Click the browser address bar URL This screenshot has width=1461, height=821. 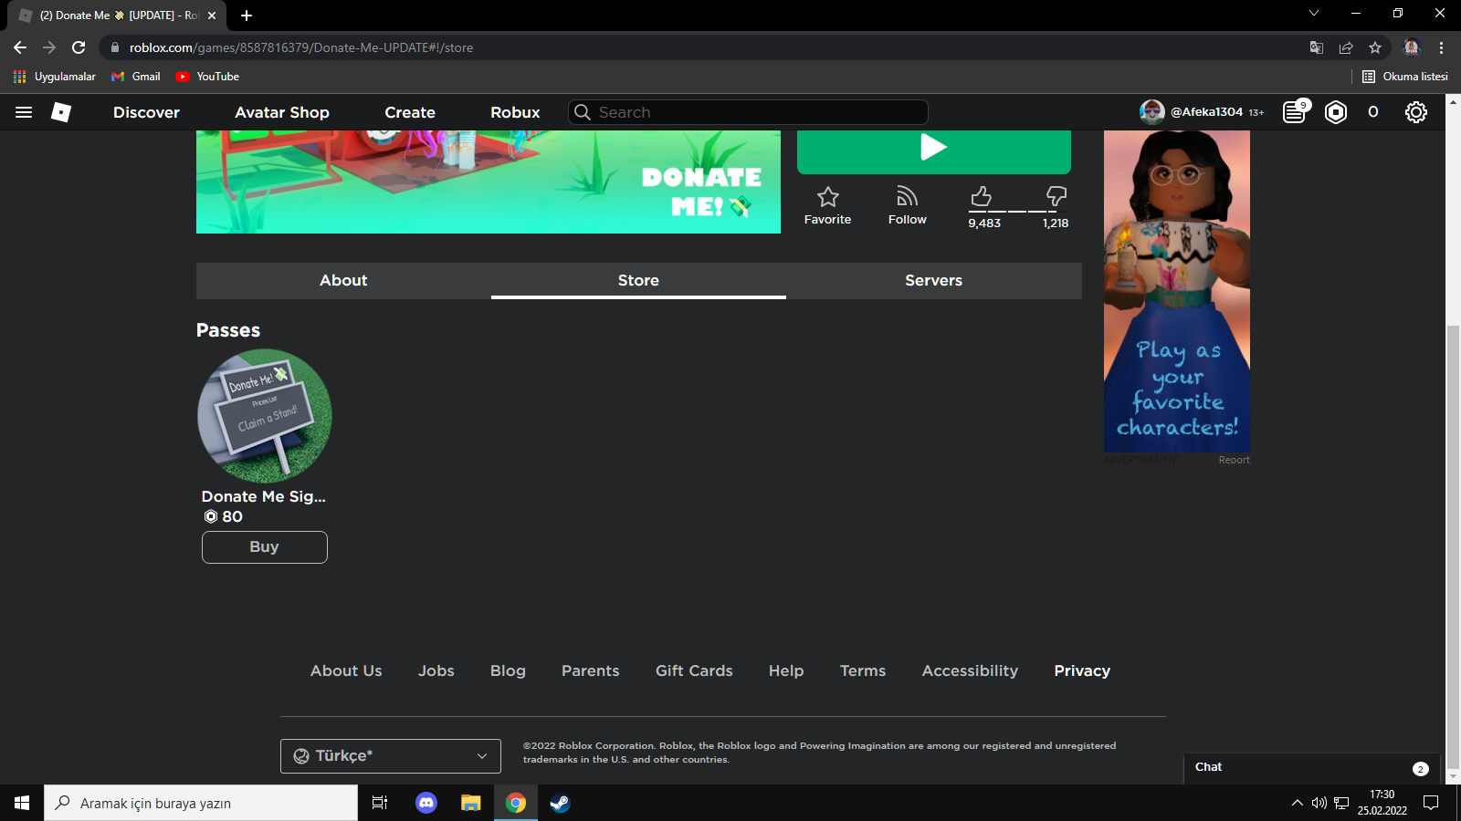[301, 47]
